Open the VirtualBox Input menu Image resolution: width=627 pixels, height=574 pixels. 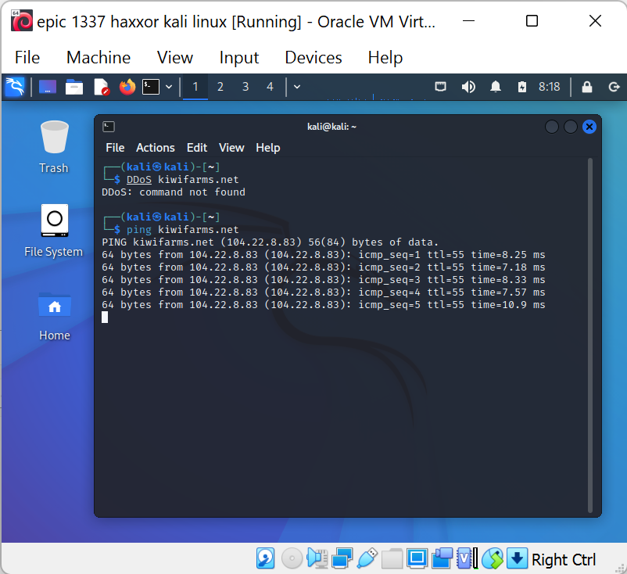[239, 58]
